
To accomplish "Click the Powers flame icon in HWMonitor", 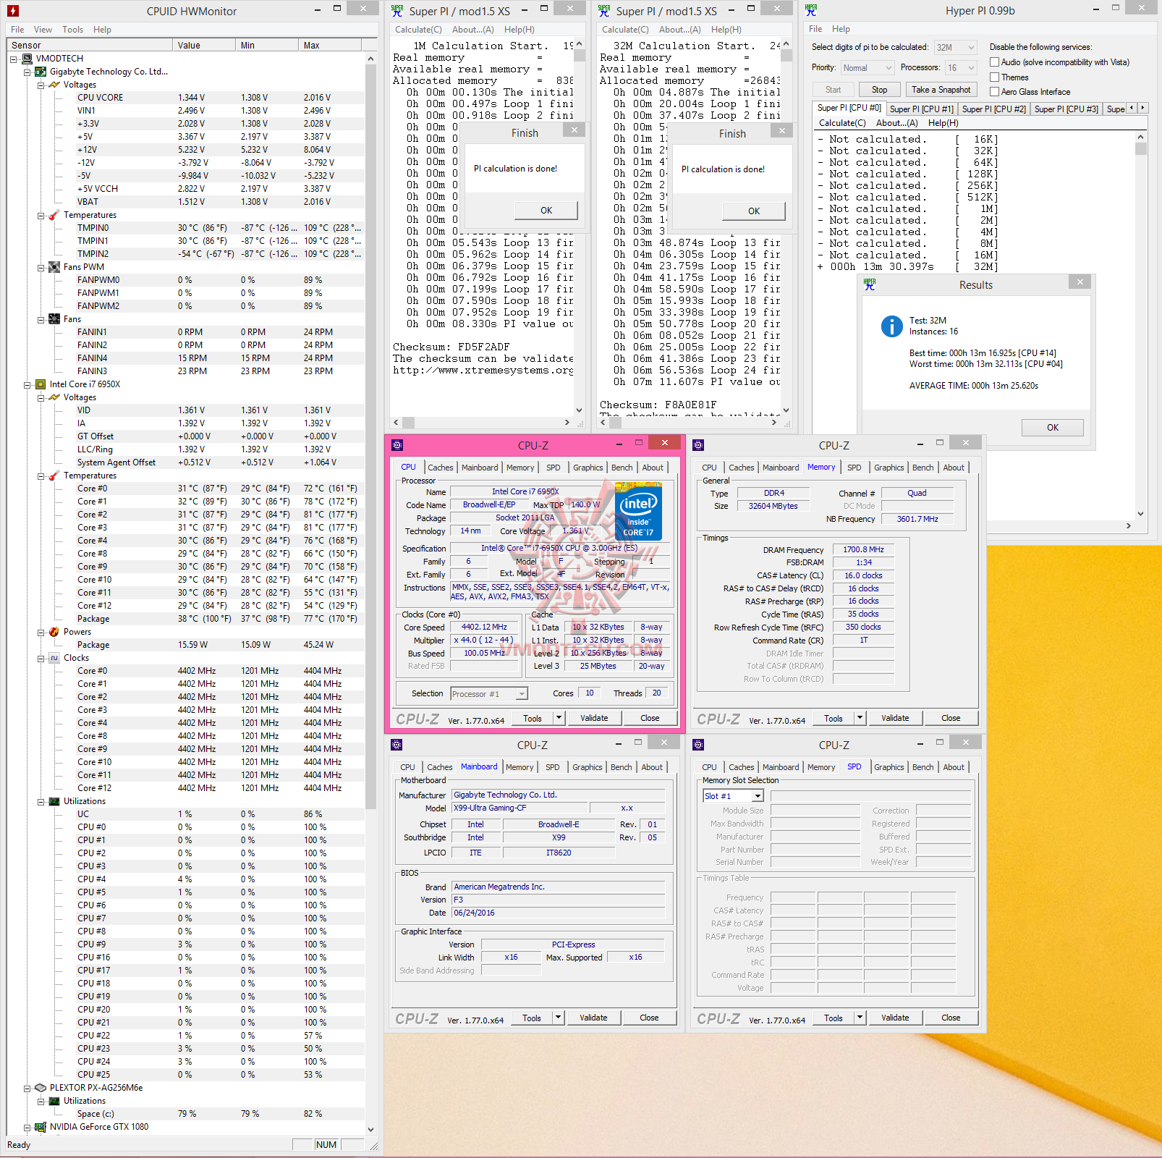I will (x=54, y=632).
